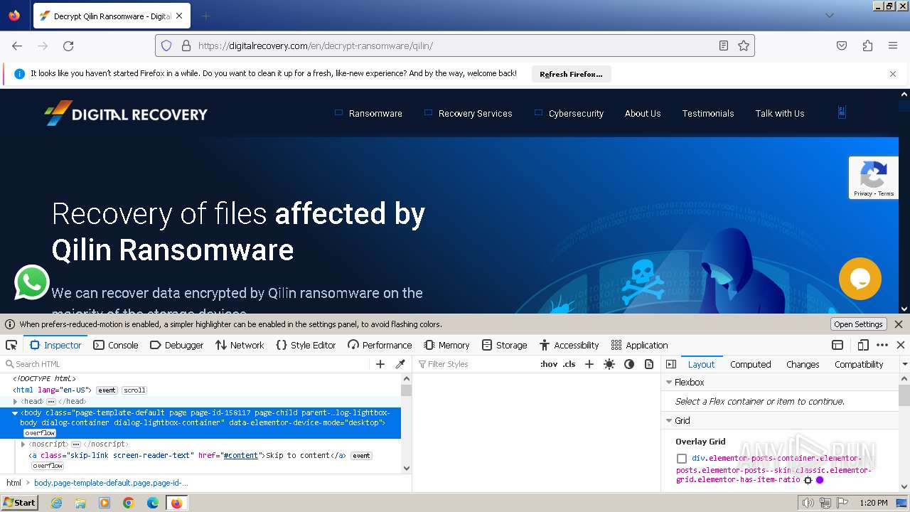
Task: Enable overlay grid for elementor-posts-container div
Action: pyautogui.click(x=682, y=459)
